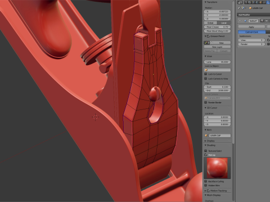Open the Constraints tab icon

click(x=264, y=2)
